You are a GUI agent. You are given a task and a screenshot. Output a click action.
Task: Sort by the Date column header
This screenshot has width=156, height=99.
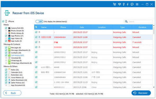click(x=82, y=27)
